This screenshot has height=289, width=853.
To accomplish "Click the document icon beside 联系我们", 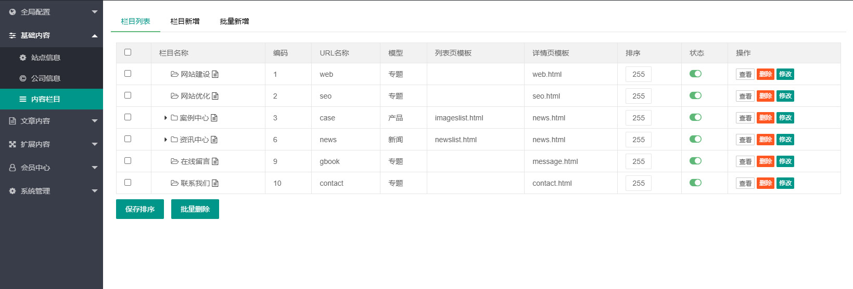I will coord(215,183).
